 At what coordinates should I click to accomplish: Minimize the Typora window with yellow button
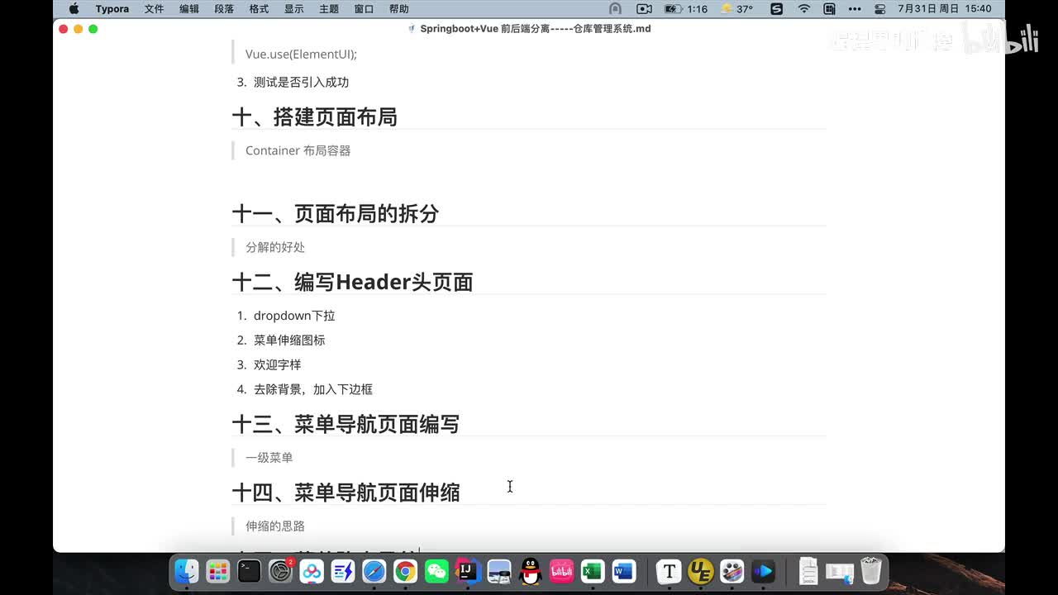[79, 29]
